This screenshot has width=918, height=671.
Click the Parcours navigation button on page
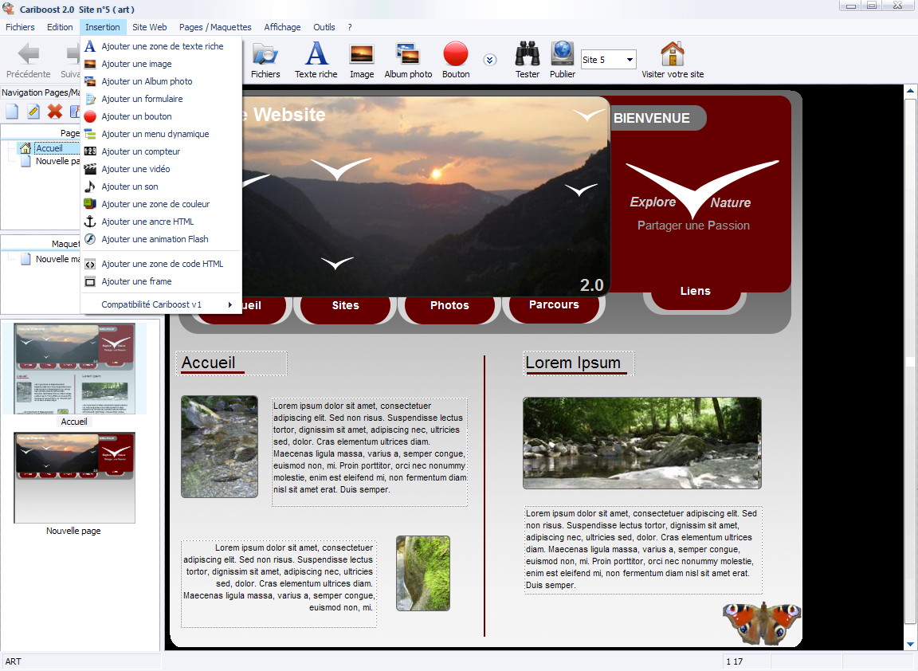[554, 304]
